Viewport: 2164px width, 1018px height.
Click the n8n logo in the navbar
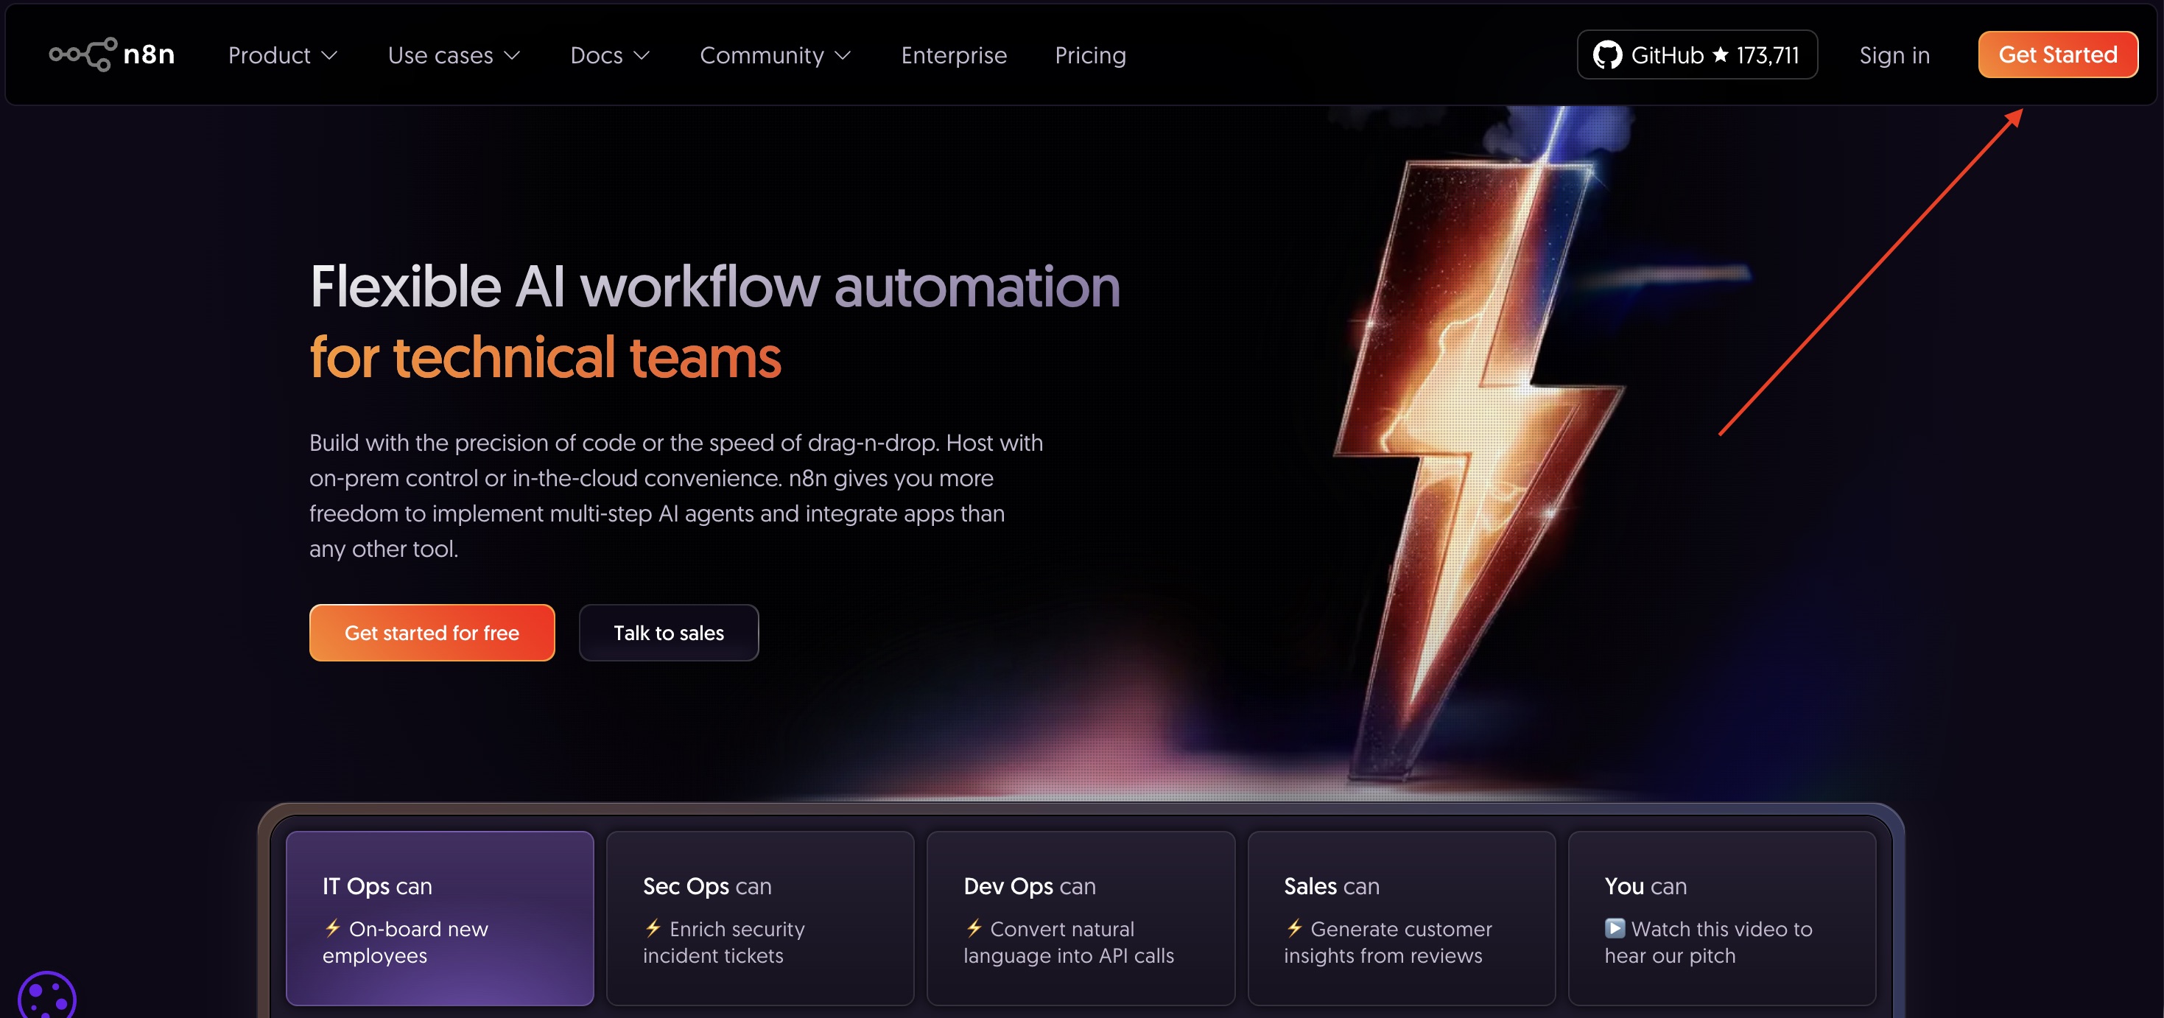click(x=112, y=54)
